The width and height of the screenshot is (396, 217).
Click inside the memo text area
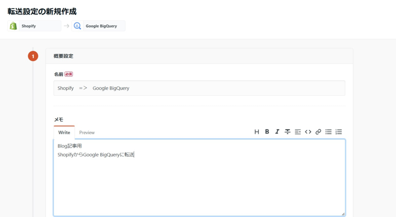click(199, 181)
